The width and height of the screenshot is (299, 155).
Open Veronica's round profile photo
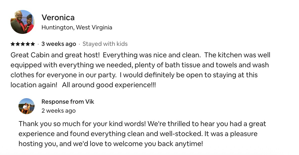click(x=22, y=22)
